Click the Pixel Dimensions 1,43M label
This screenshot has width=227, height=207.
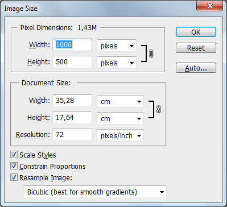point(59,28)
